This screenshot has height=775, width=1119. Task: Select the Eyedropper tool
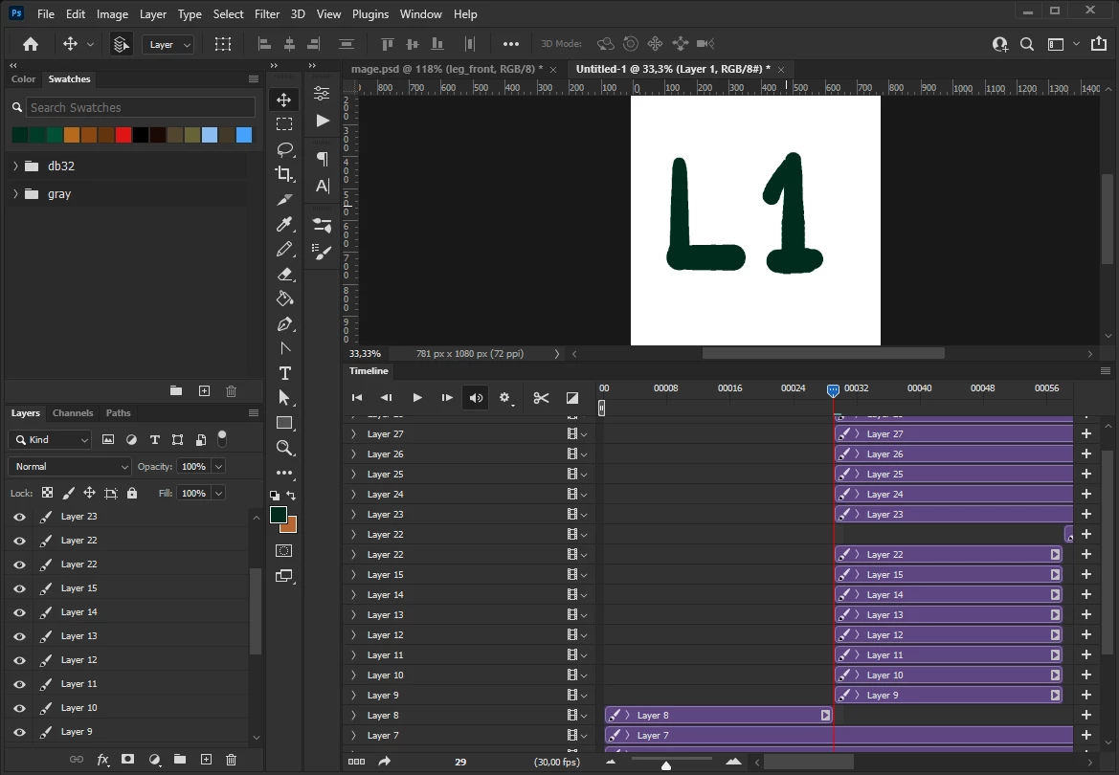point(284,224)
